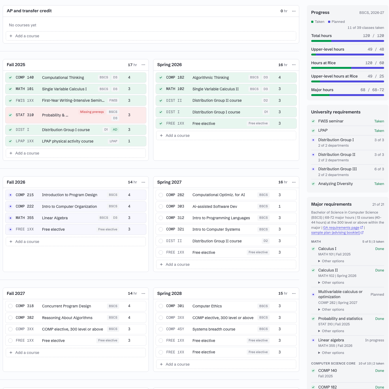Toggle status of MATH 355 Linear Algebra
This screenshot has width=389, height=389.
pos(10,218)
